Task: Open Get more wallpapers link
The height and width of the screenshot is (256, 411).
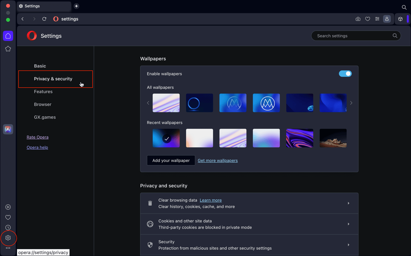Action: click(x=218, y=160)
